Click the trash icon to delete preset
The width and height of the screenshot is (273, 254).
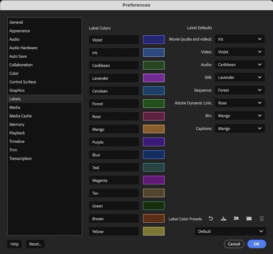coord(262,219)
